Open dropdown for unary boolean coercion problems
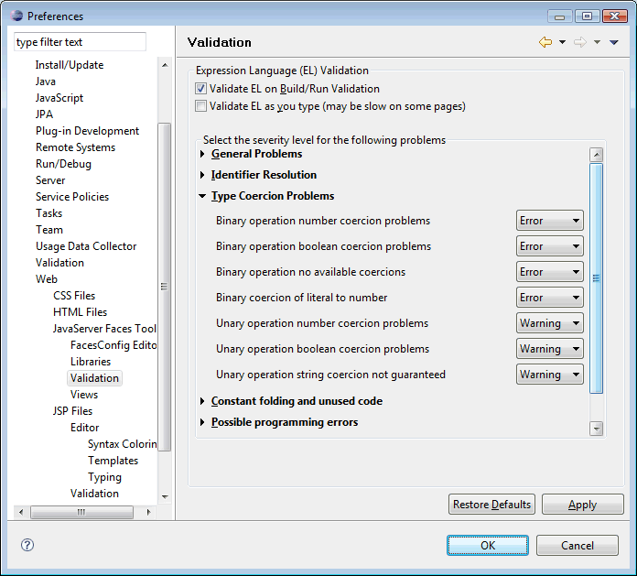Screen dimensions: 637x576 550,348
